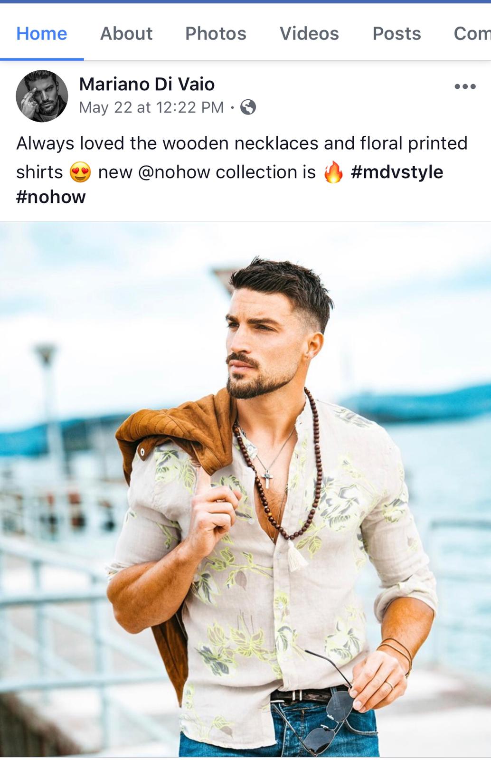Open Mariano Di Vaio's profile picture
The width and height of the screenshot is (491, 760).
click(x=42, y=96)
